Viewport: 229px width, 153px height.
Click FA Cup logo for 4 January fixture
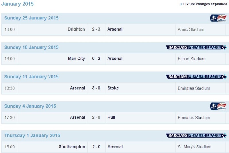(218, 106)
